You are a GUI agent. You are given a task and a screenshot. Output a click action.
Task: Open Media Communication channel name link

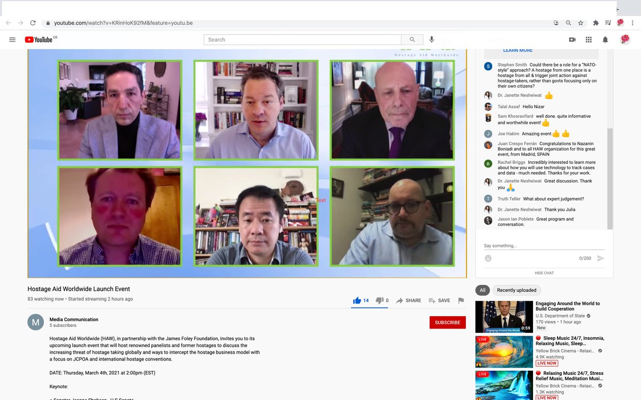pos(74,319)
